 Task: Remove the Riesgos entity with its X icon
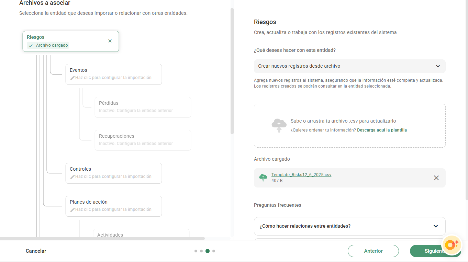pos(110,41)
